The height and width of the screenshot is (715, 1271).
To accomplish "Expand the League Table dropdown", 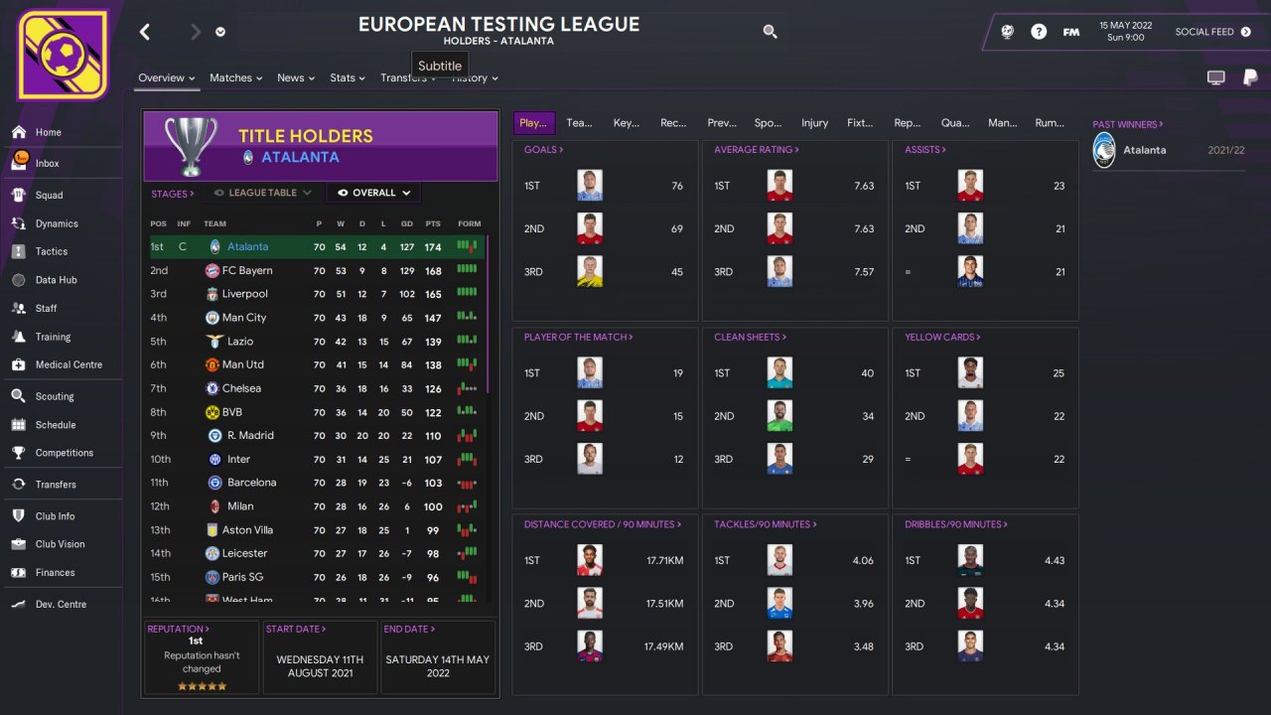I will 264,193.
